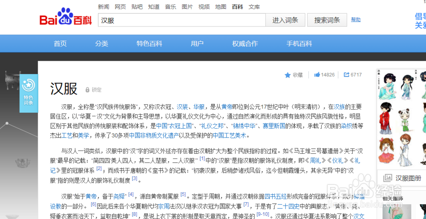
Task: Click citation reference [9-10]
Action: 263,214
